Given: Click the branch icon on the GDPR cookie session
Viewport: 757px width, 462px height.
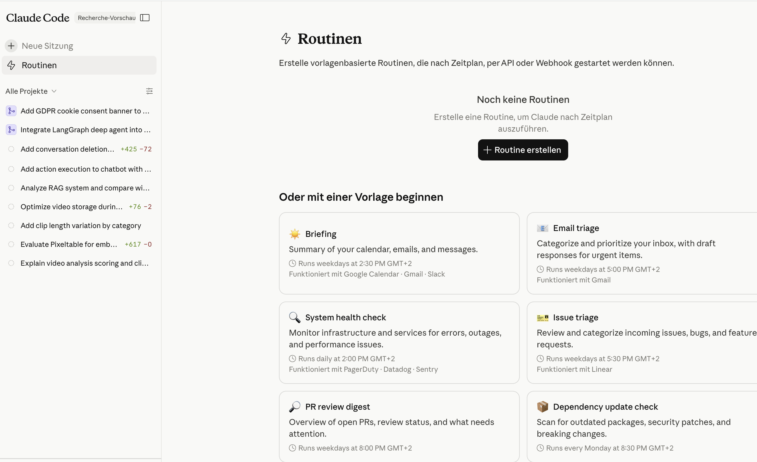Looking at the screenshot, I should (x=11, y=111).
